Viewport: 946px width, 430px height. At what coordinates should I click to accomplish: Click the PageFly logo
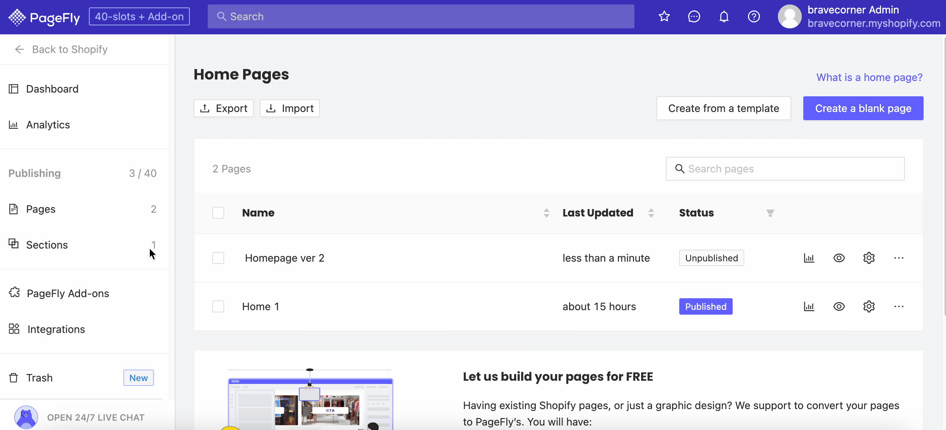(44, 17)
